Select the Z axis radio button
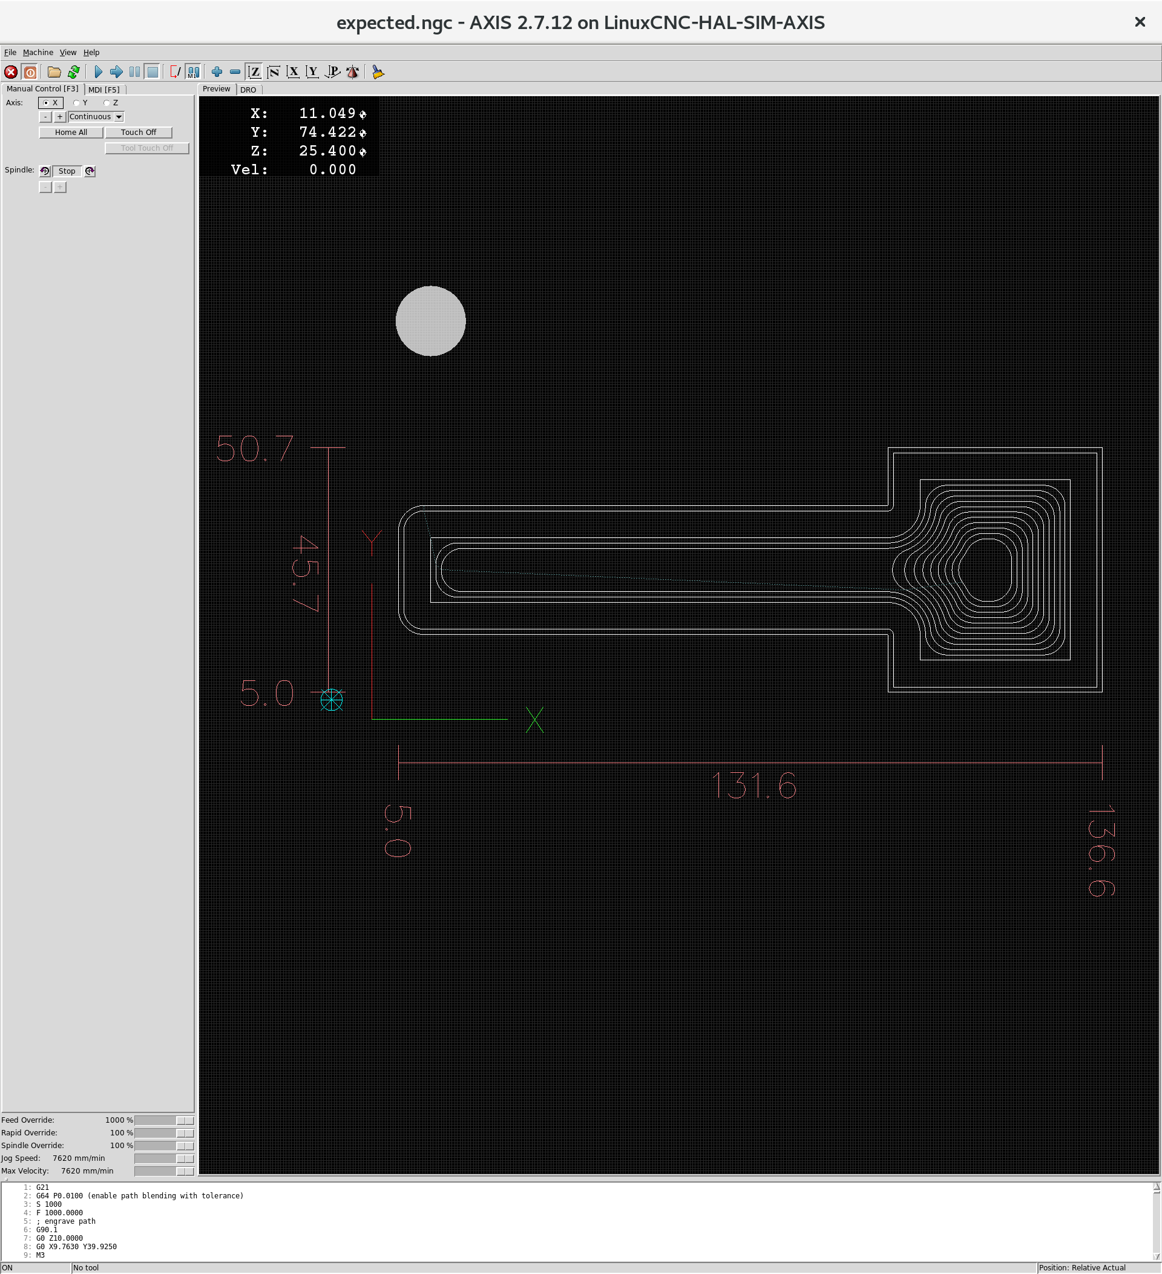Viewport: 1162px width, 1274px height. [x=107, y=103]
